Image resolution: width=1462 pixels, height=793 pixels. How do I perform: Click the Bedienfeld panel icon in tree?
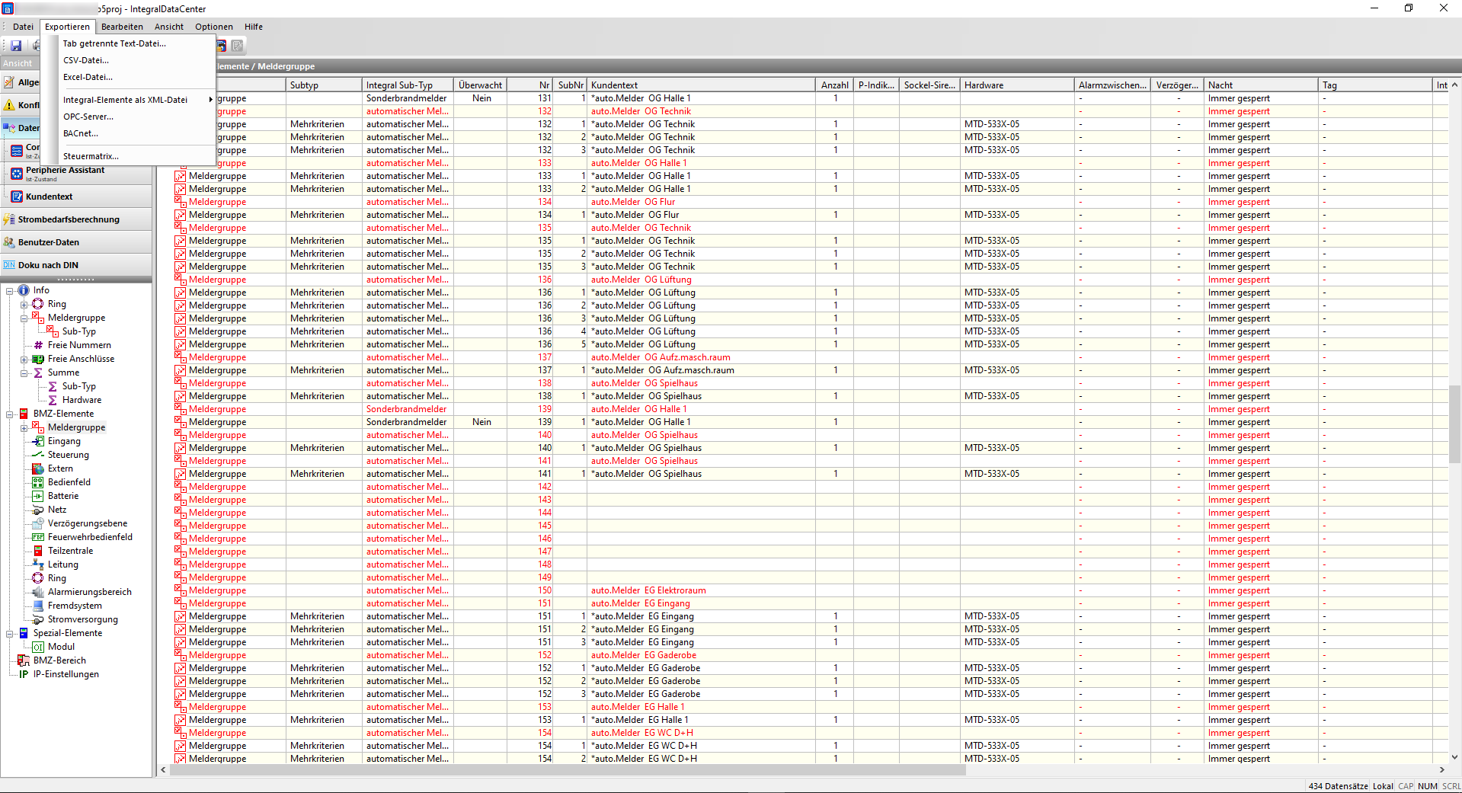tap(38, 482)
